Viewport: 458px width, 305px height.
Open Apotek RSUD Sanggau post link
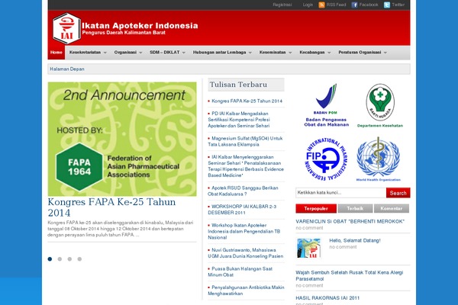(x=243, y=191)
